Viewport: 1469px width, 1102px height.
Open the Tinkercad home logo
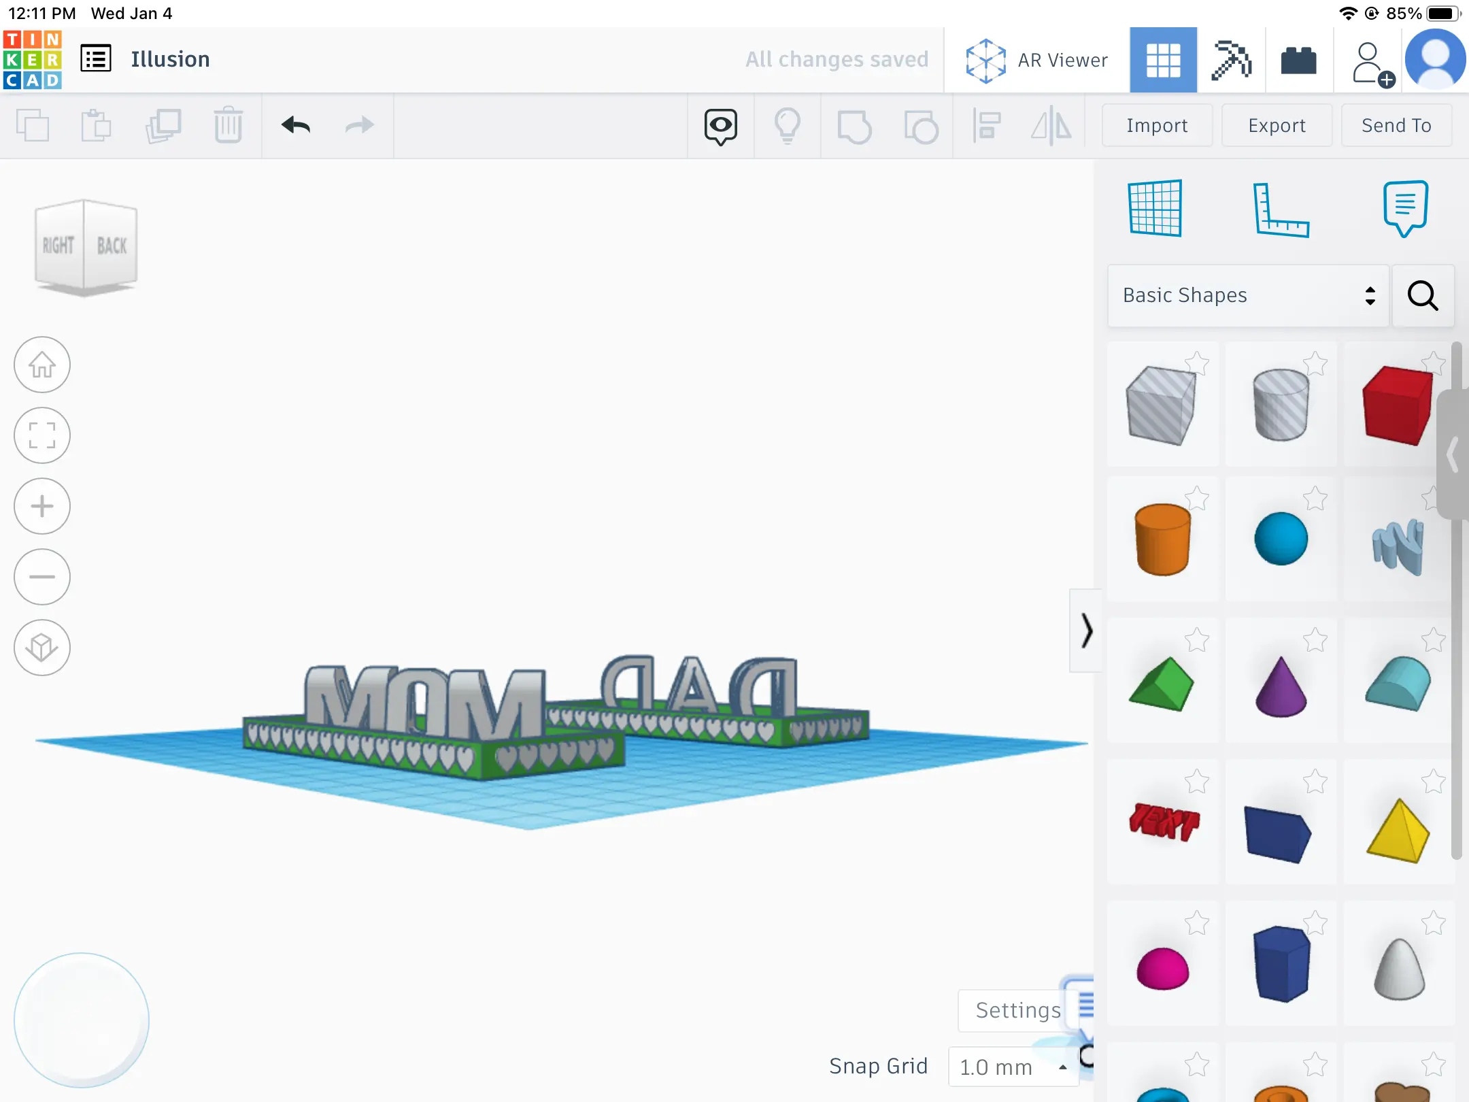coord(33,60)
